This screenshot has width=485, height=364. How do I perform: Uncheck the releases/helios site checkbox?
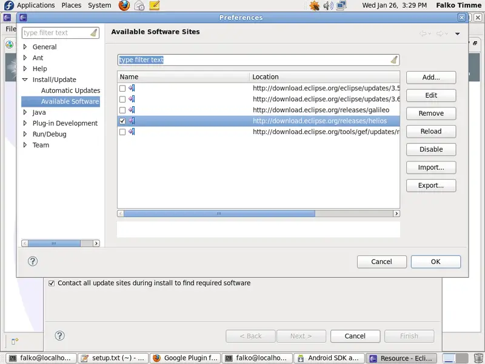(122, 121)
